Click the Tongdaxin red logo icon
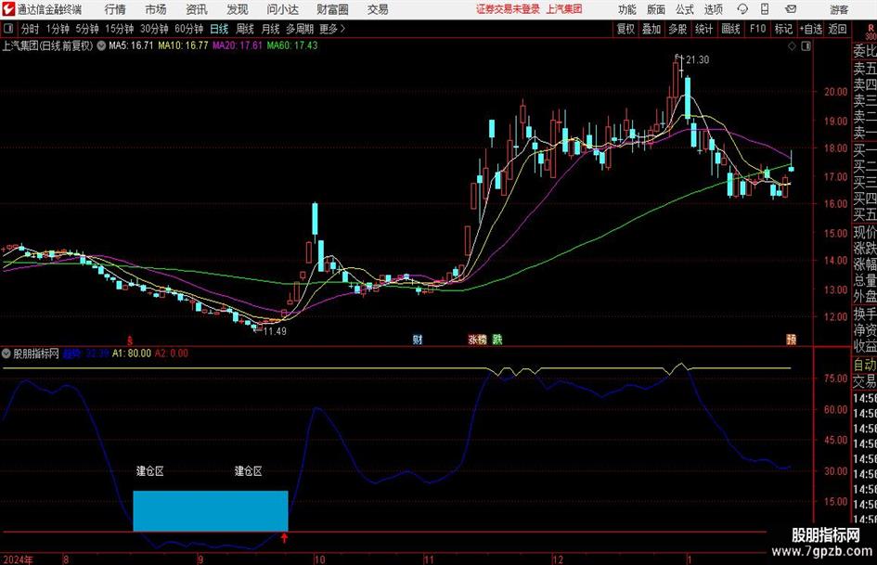 [7, 9]
